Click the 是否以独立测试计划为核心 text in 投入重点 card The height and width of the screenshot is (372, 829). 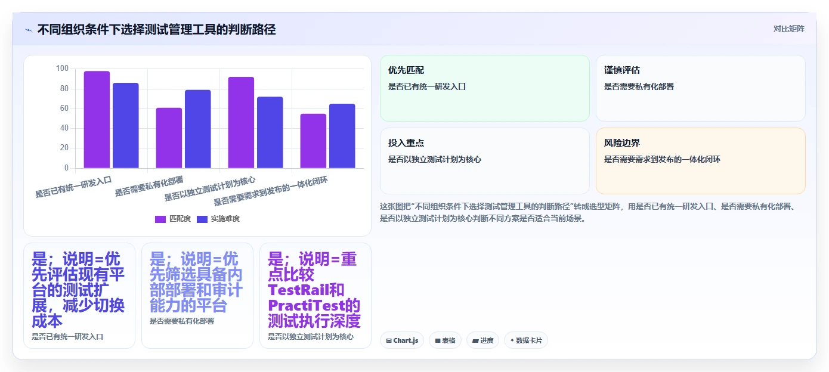click(435, 159)
